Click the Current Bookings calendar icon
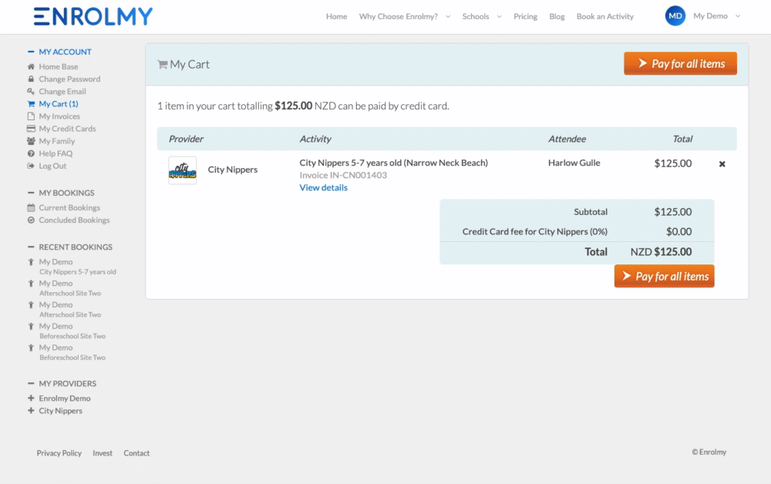The width and height of the screenshot is (771, 484). (x=31, y=208)
